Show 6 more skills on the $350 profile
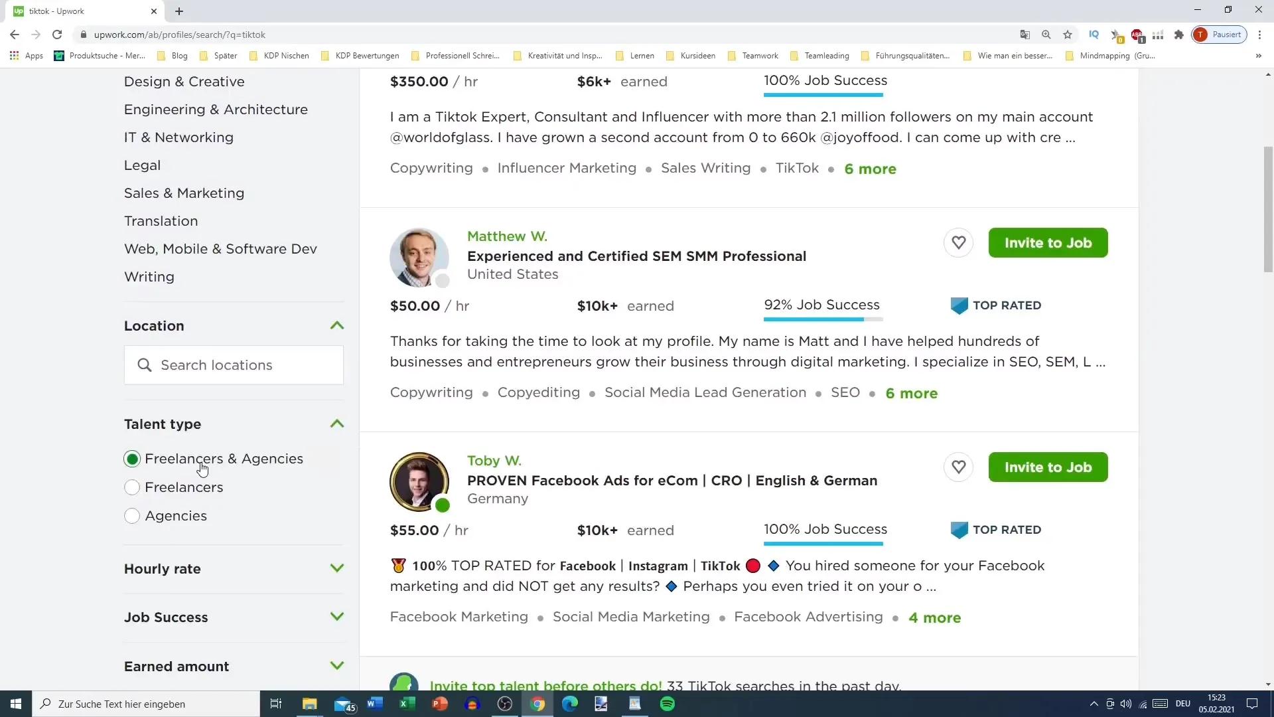The height and width of the screenshot is (717, 1274). pos(870,169)
